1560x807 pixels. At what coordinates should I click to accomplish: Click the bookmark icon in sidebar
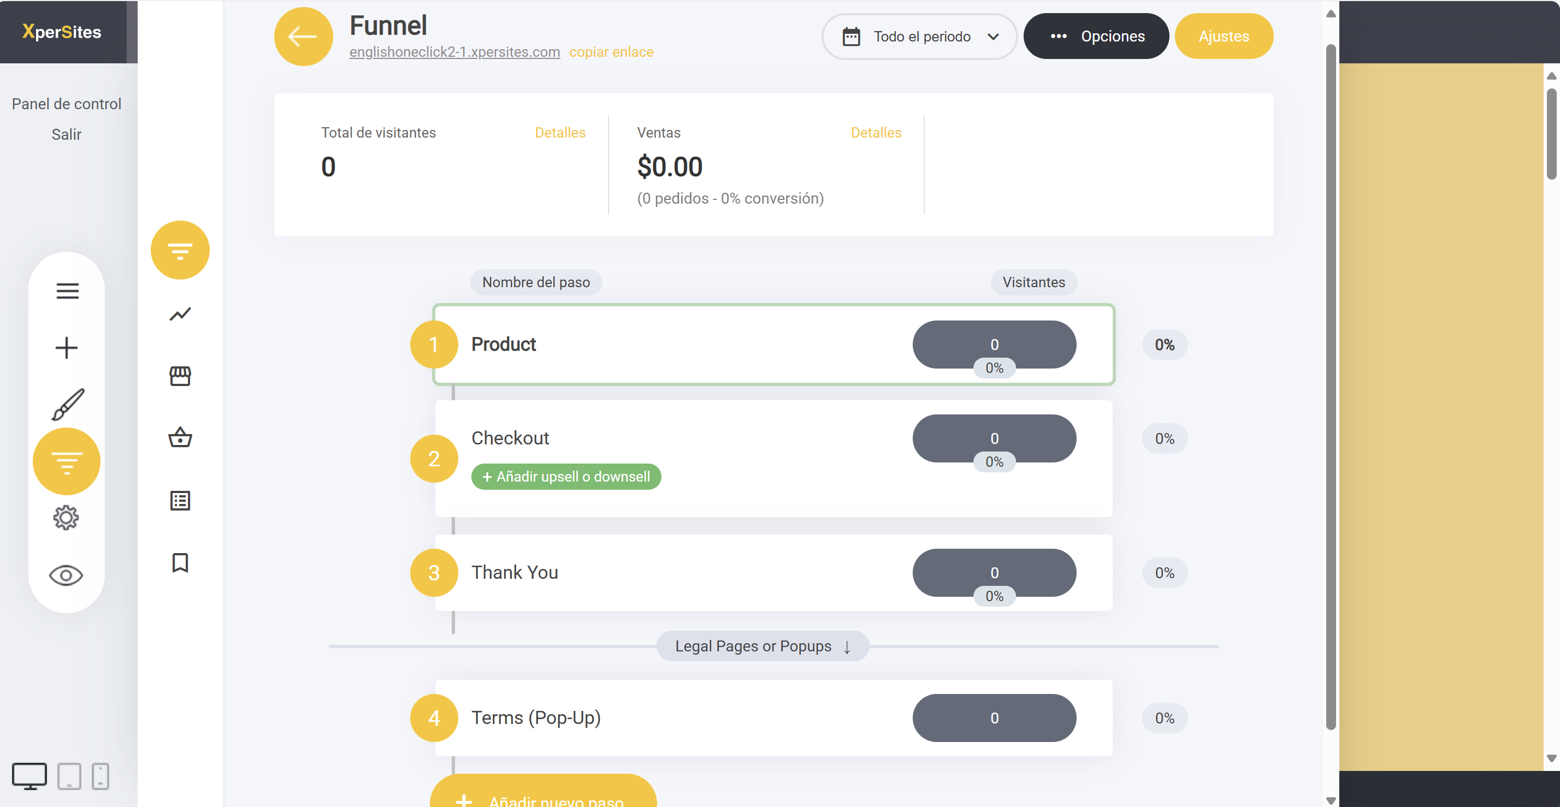click(180, 562)
